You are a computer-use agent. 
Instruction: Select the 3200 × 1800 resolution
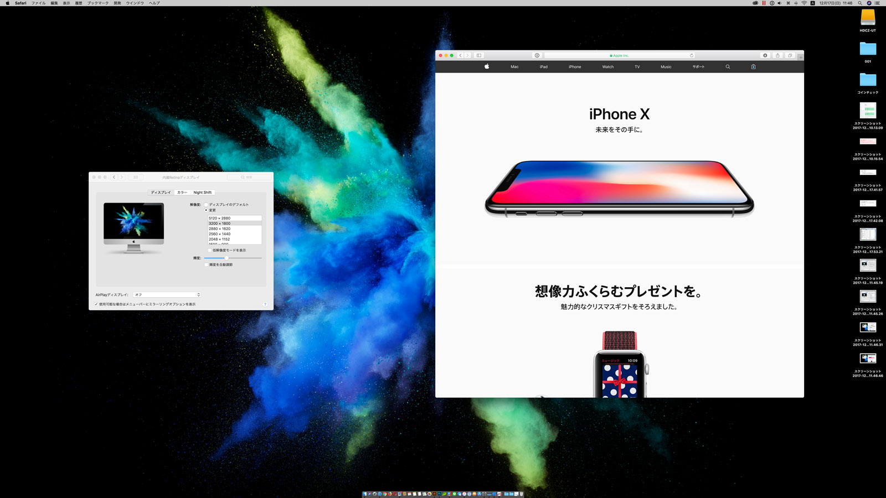click(234, 224)
